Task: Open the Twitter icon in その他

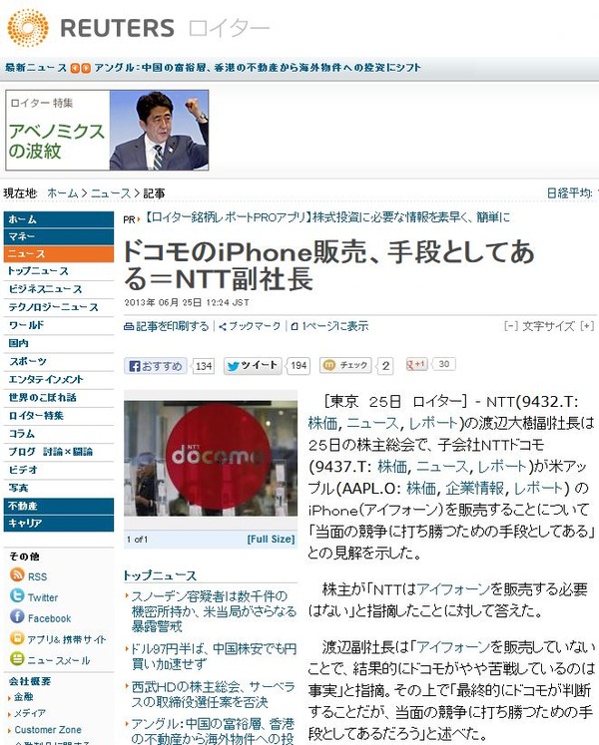Action: [x=17, y=595]
